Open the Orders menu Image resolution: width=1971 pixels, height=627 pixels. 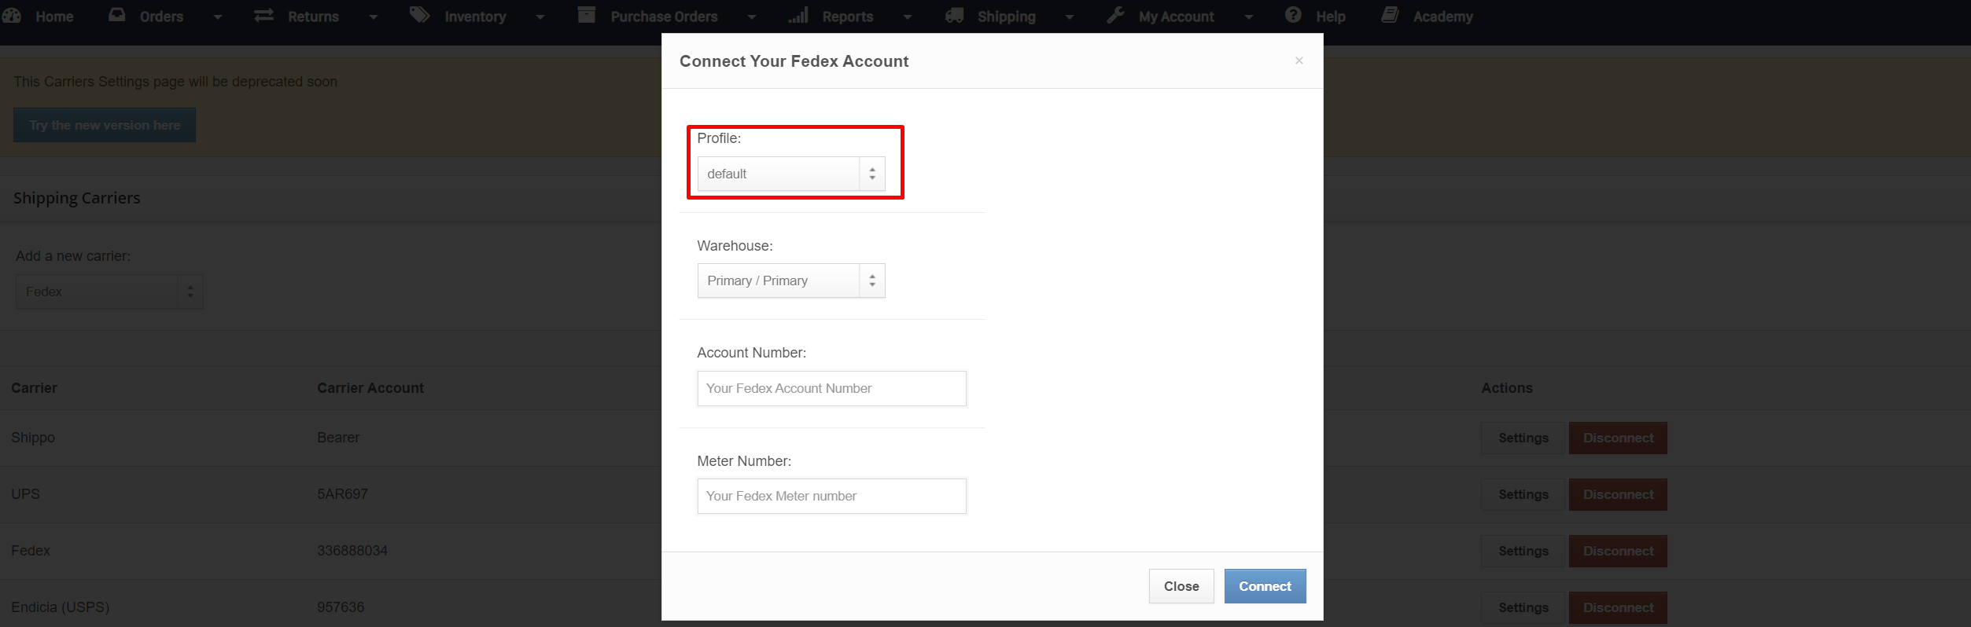pos(161,16)
